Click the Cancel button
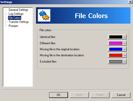133x101 pixels. (x=121, y=95)
